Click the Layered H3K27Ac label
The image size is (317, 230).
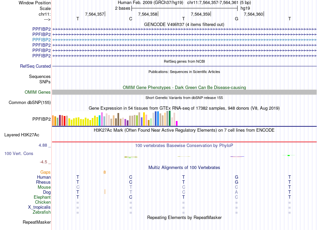click(x=22, y=135)
